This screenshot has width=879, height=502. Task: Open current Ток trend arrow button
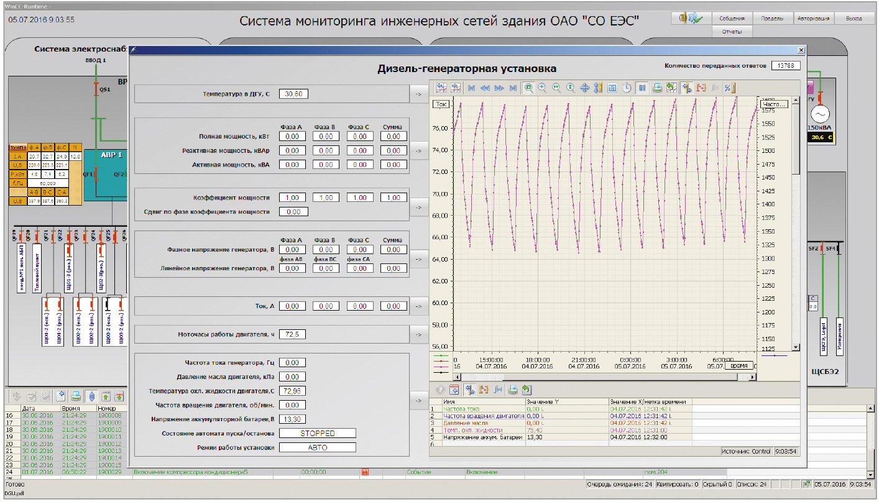click(418, 306)
